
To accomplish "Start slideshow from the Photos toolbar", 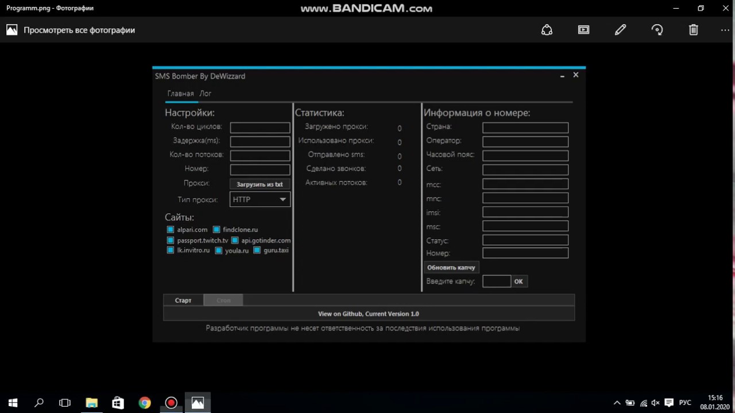I will (583, 30).
